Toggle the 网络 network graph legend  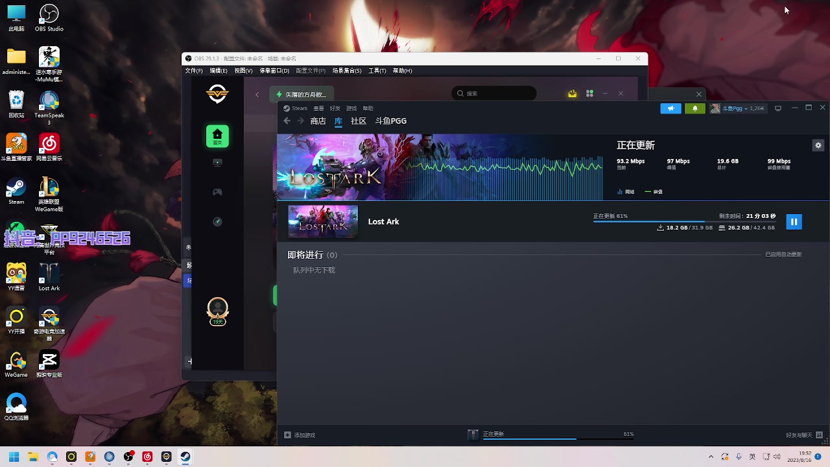(626, 192)
